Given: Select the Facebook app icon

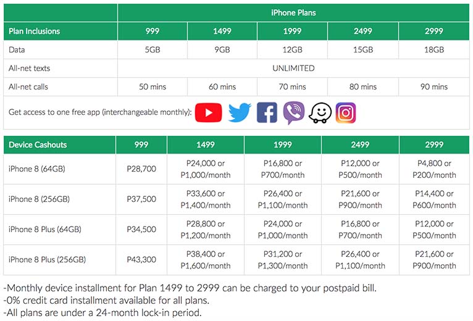Looking at the screenshot, I should click(x=267, y=112).
